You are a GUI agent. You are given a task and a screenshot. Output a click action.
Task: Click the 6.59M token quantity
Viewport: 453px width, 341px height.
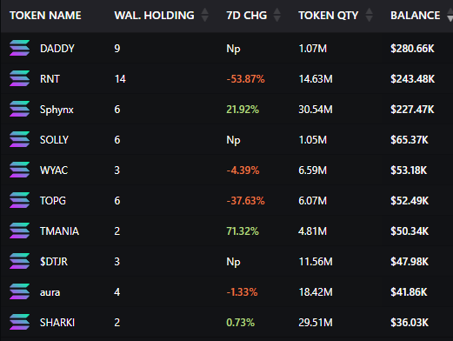[313, 170]
